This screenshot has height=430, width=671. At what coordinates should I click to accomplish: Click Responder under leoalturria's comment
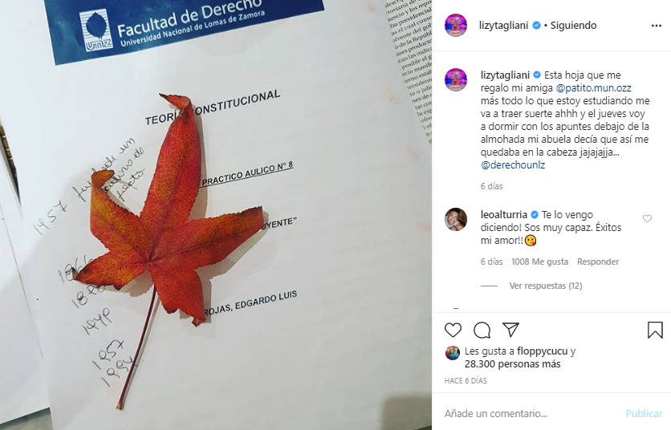[x=598, y=262]
